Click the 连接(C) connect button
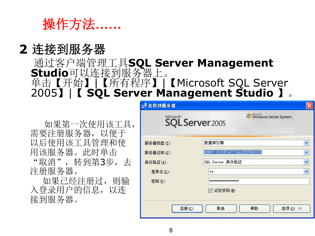This screenshot has width=315, height=236. click(187, 209)
